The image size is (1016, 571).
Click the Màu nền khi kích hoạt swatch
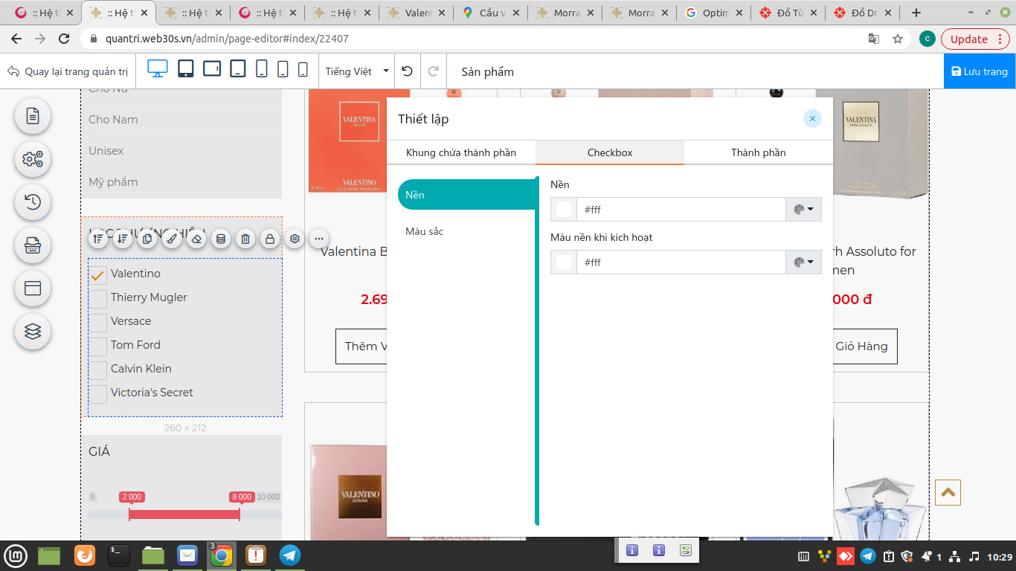click(564, 262)
